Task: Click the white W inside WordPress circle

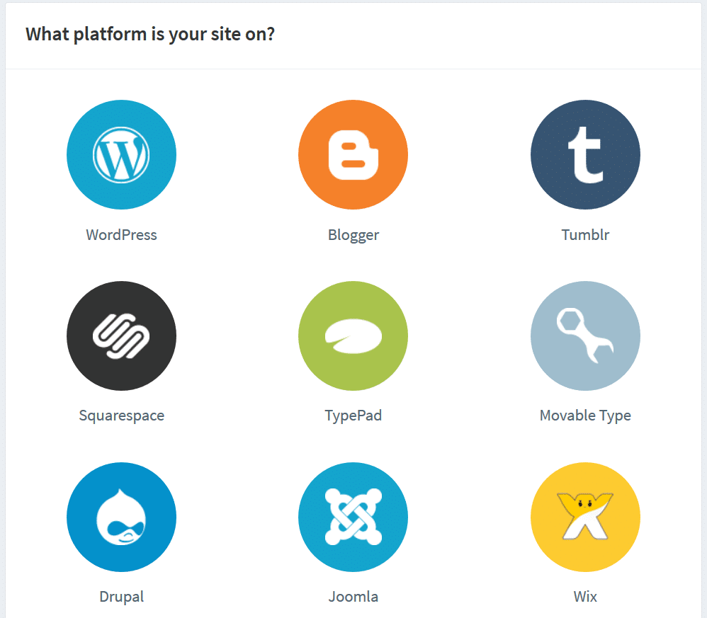Action: 121,155
